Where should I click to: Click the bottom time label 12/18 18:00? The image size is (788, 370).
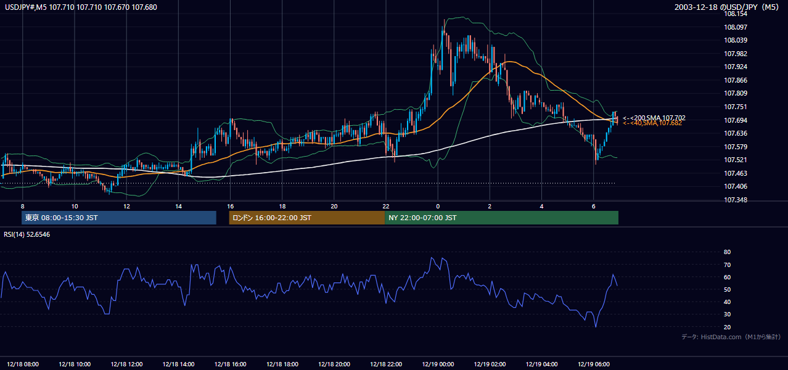282,364
